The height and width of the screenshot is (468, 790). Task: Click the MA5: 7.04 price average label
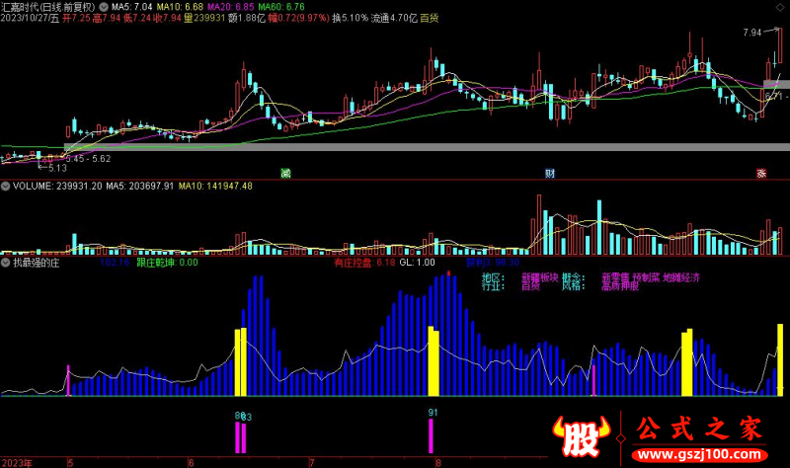point(131,7)
